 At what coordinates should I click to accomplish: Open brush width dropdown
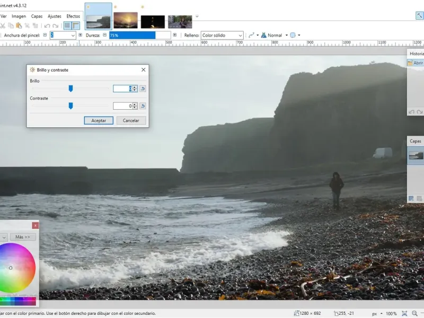click(73, 36)
